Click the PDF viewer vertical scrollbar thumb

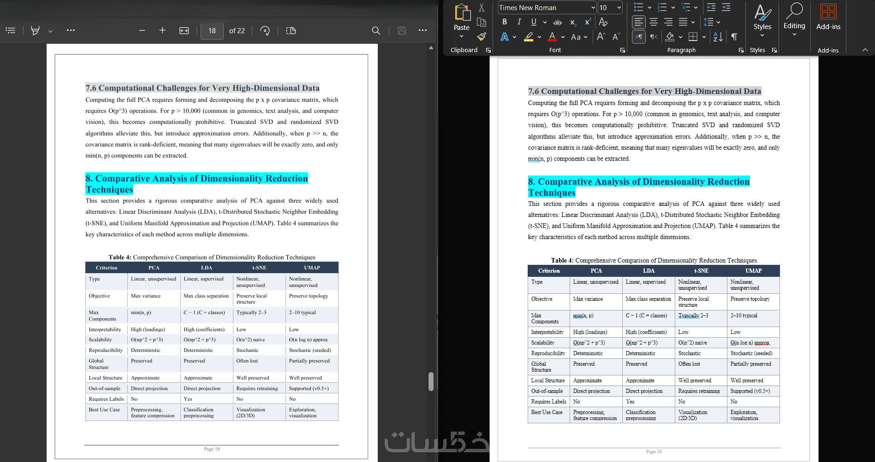click(431, 381)
